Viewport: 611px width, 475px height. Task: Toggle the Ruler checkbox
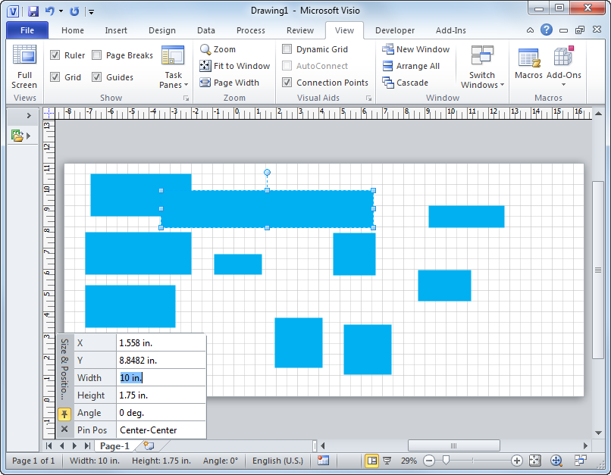[x=55, y=55]
